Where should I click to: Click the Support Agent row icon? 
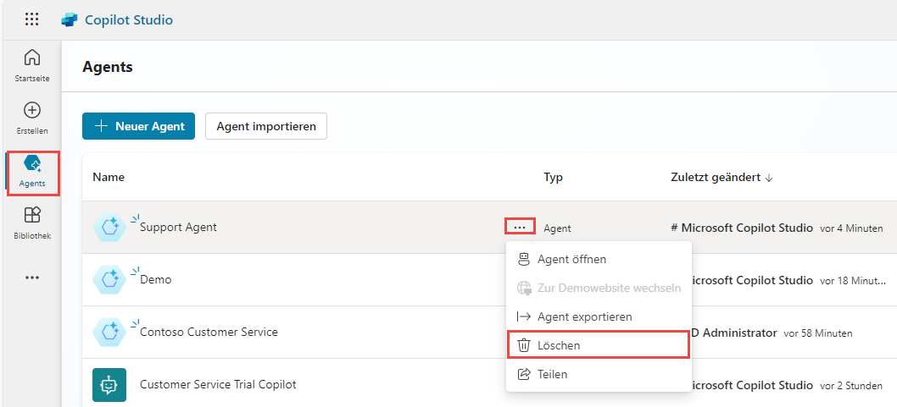[109, 228]
